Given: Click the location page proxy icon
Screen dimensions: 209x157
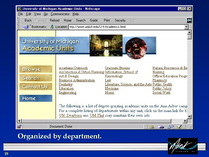Looking at the screenshot, I should pyautogui.click(x=52, y=27).
